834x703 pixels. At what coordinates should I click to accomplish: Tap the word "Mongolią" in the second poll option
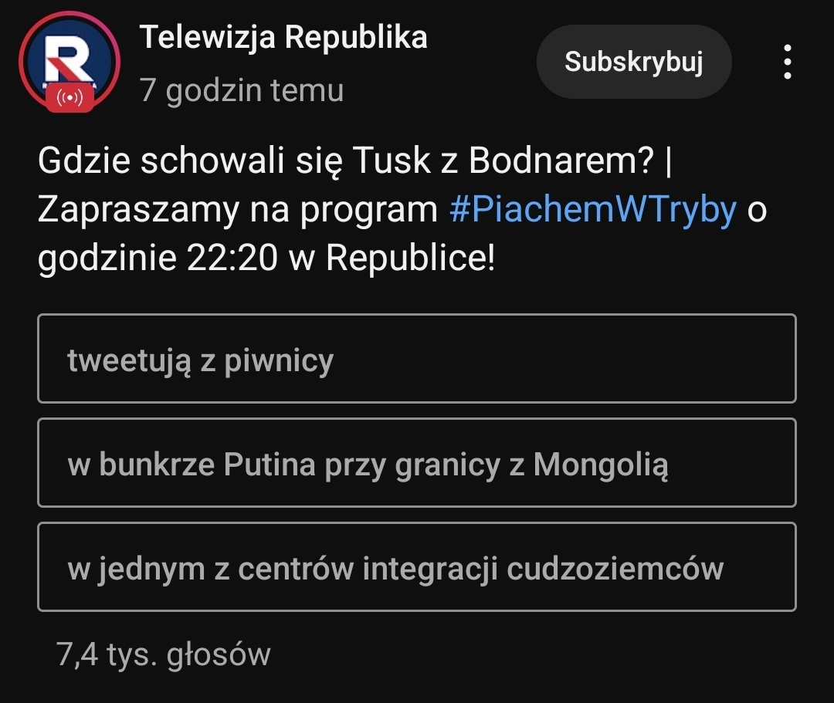pyautogui.click(x=600, y=464)
